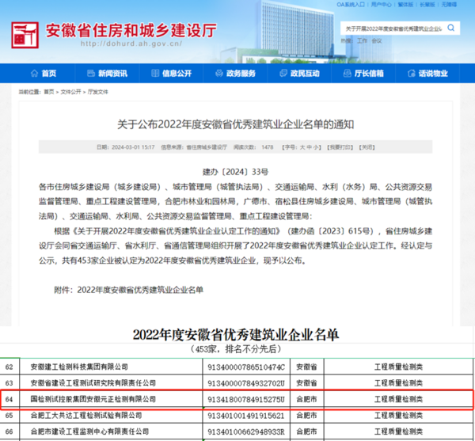Go to 文件公开 in the breadcrumb
Viewport: 475px width, 441px height.
[x=71, y=92]
